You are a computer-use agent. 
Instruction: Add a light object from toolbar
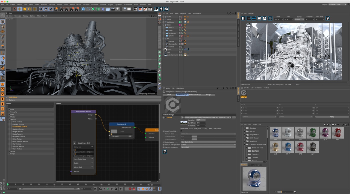coord(118,9)
